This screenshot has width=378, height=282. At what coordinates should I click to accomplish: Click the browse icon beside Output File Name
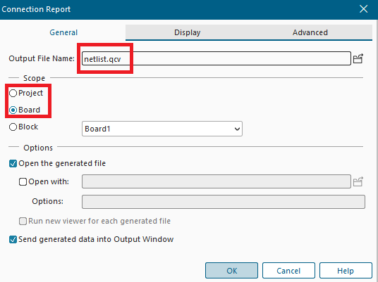point(358,58)
